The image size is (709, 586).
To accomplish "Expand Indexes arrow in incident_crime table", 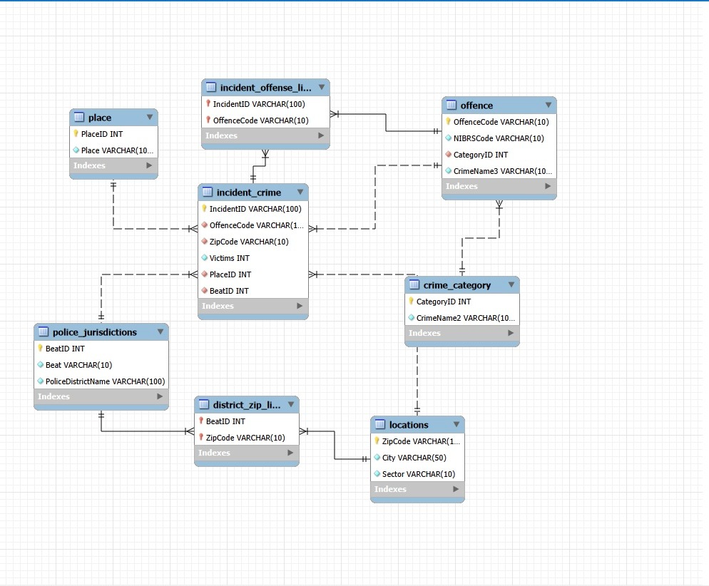I will [x=300, y=306].
